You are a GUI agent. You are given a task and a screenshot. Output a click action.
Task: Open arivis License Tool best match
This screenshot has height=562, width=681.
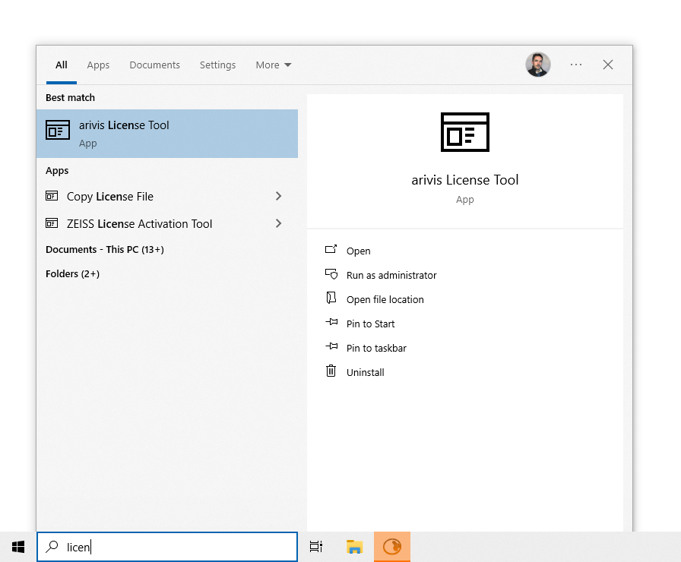pos(167,134)
